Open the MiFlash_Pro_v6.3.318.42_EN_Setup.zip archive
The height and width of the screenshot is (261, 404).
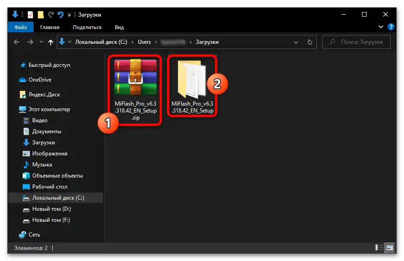coord(136,89)
